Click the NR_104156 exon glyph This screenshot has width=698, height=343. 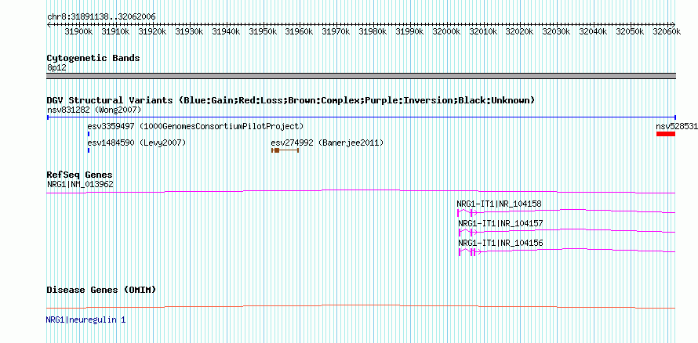pyautogui.click(x=469, y=252)
